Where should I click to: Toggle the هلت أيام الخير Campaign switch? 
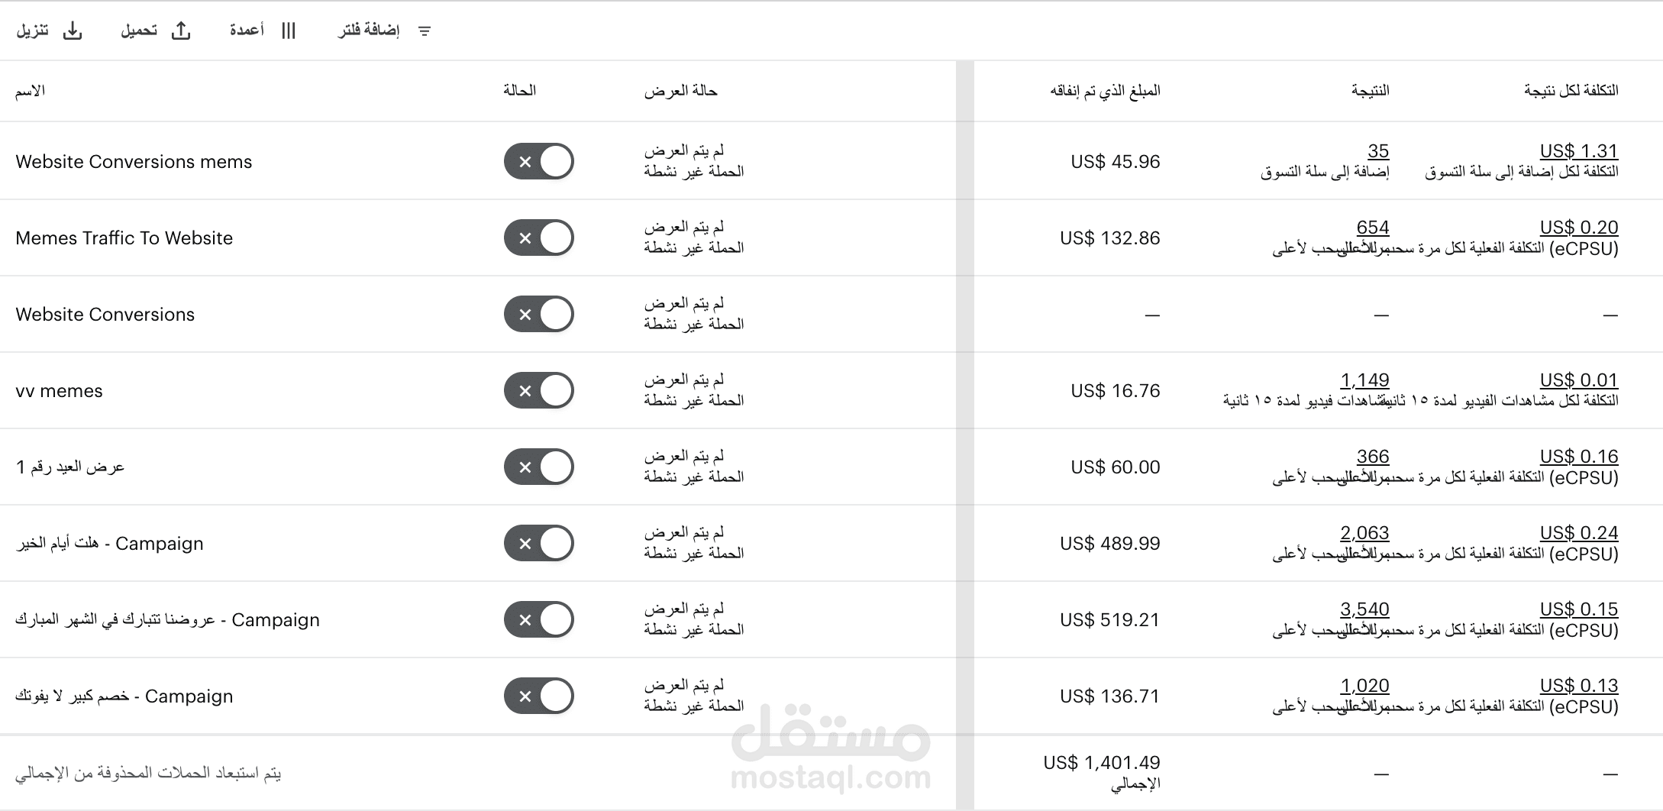coord(538,543)
